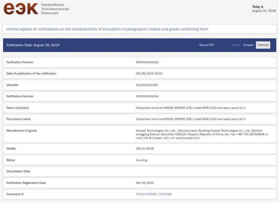The height and width of the screenshot is (203, 279).
Task: Open document link PJUUUTVJRMAE-73-64089
Action: [x=154, y=194]
